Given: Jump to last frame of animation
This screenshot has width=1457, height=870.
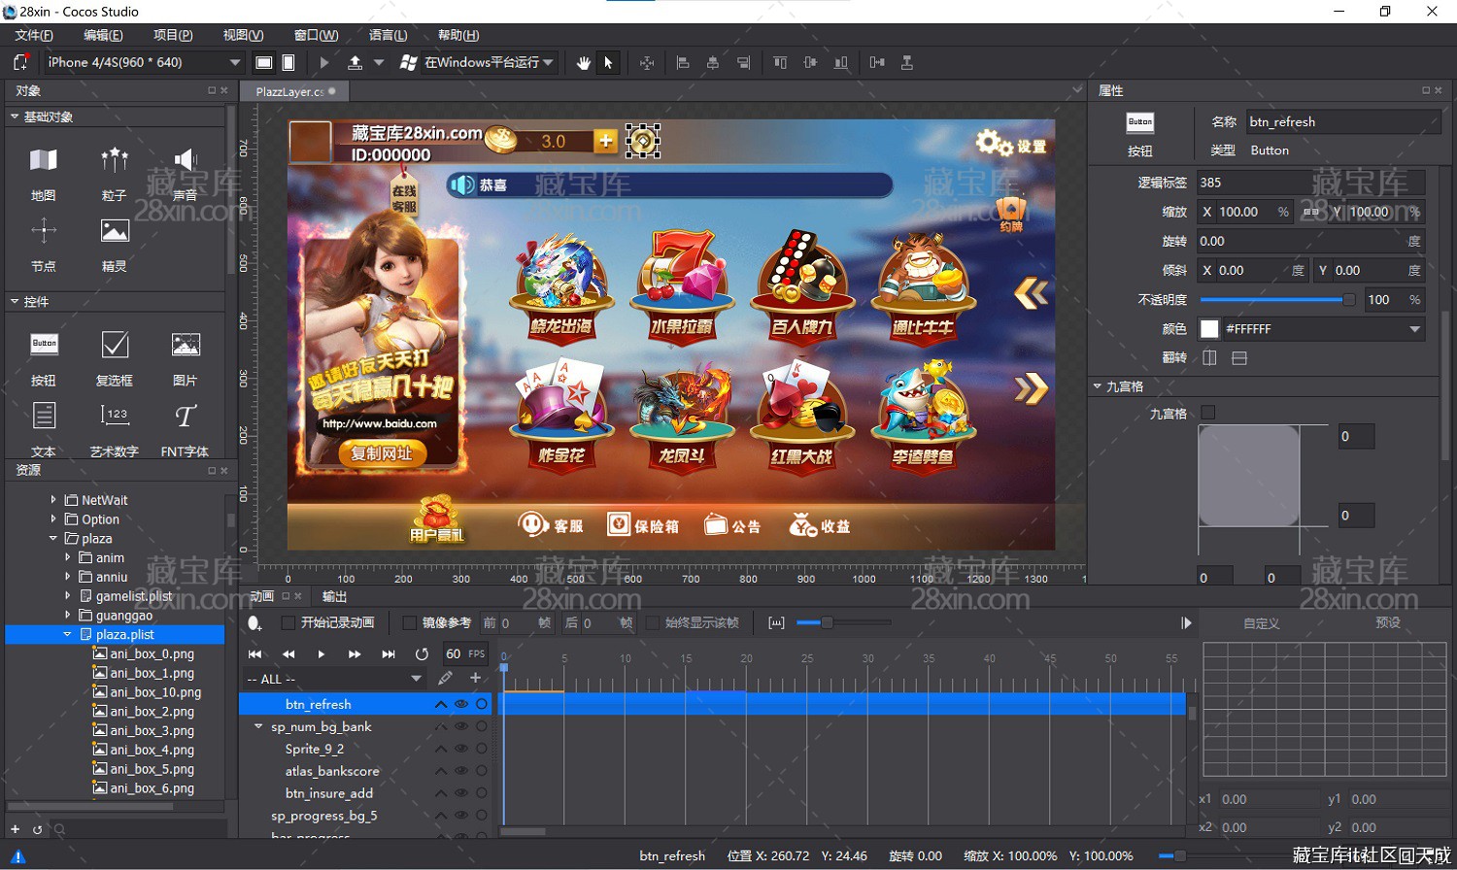Looking at the screenshot, I should 389,654.
